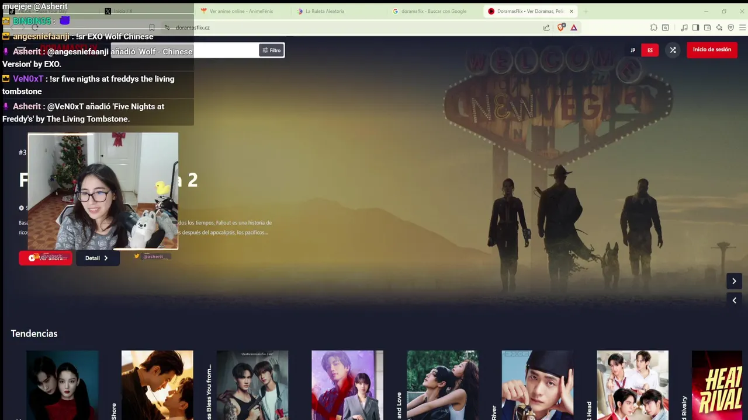Click the bookmark icon beside the address
This screenshot has height=420, width=748.
tap(152, 27)
